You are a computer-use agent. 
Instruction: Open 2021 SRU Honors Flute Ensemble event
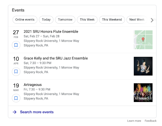51,32
